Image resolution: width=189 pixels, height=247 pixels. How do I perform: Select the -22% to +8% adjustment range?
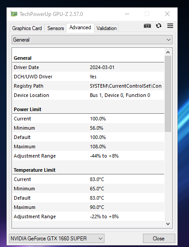click(104, 216)
